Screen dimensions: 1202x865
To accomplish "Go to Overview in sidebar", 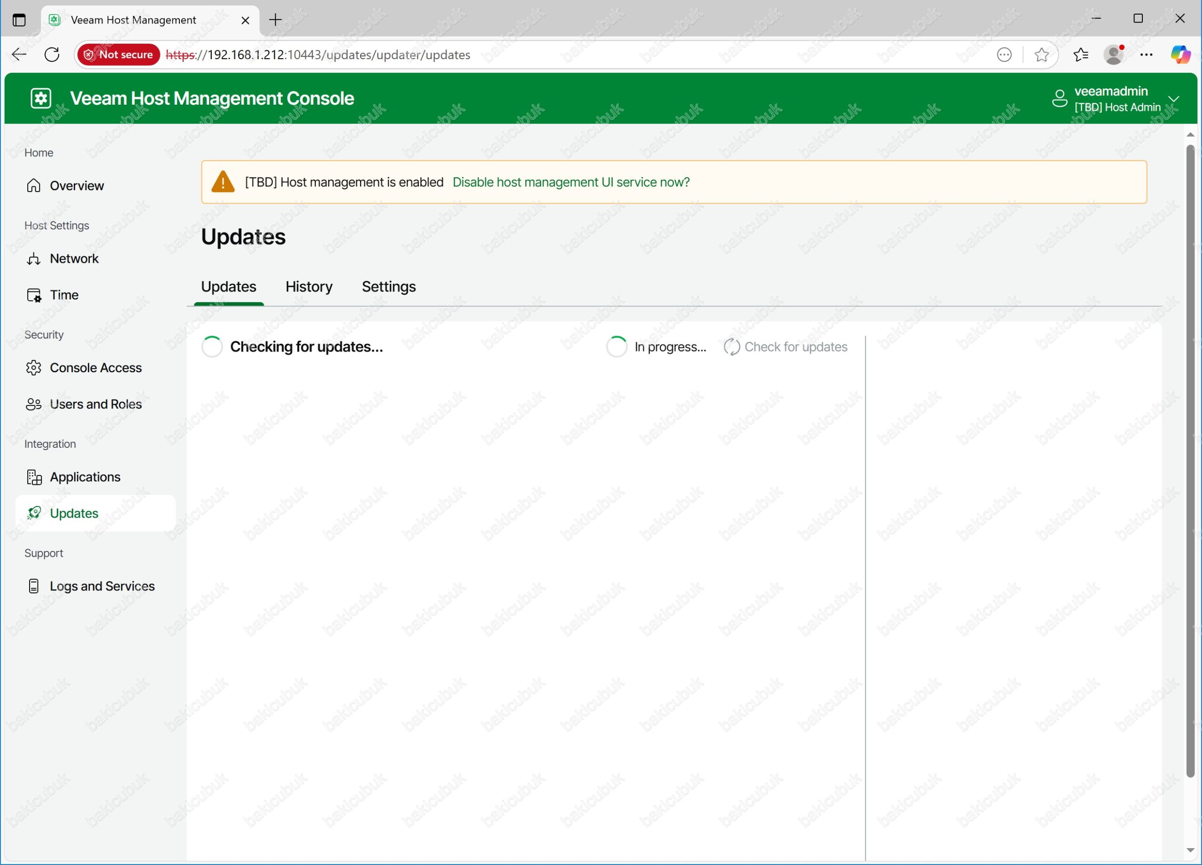I will click(95, 185).
